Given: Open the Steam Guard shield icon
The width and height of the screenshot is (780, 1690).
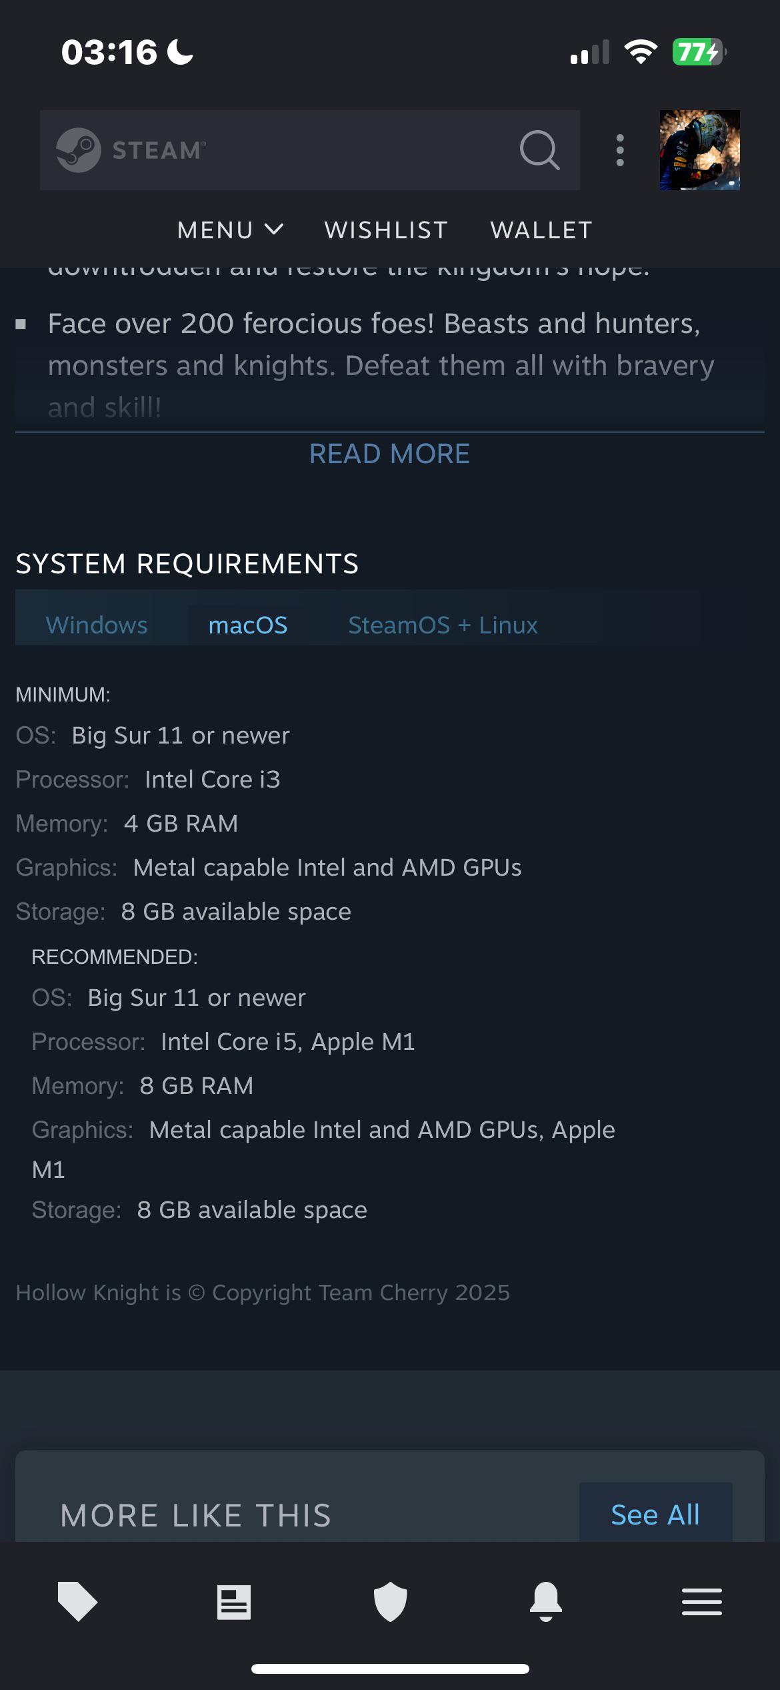Looking at the screenshot, I should tap(390, 1601).
